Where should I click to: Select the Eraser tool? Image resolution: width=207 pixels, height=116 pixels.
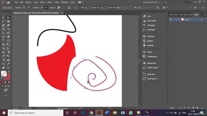(8, 37)
